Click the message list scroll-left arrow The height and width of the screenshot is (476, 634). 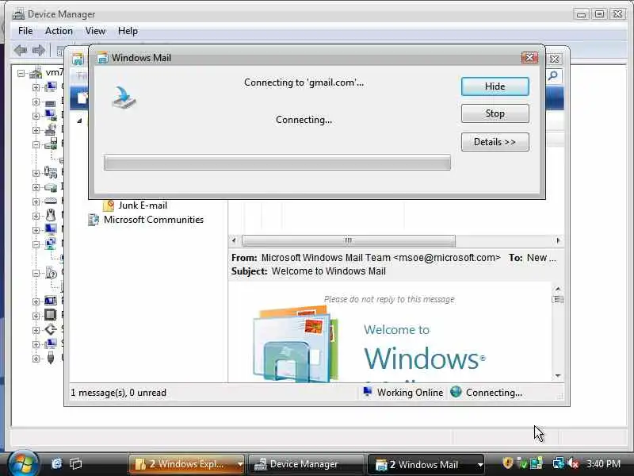(x=234, y=240)
